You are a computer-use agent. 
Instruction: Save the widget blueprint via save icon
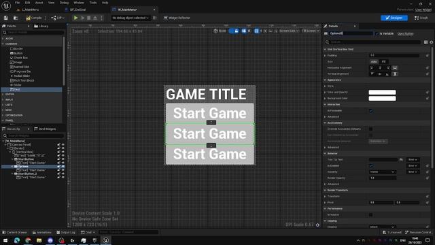6,18
